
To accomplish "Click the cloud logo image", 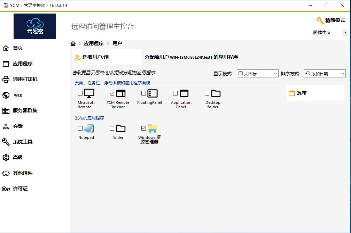I will pos(35,26).
